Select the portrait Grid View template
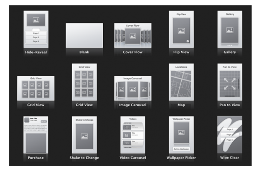 pyautogui.click(x=84, y=82)
